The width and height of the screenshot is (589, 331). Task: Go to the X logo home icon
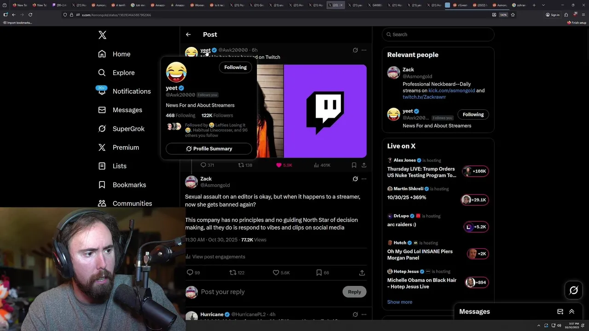point(102,35)
